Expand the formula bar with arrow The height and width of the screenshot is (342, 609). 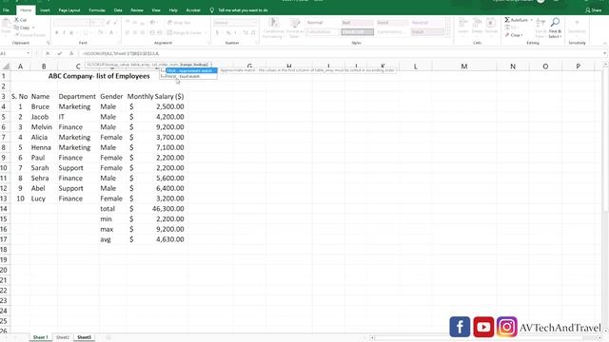(x=605, y=53)
